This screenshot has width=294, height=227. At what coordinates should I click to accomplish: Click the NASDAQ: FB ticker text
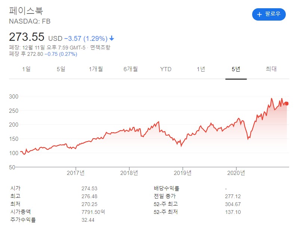tap(30, 21)
